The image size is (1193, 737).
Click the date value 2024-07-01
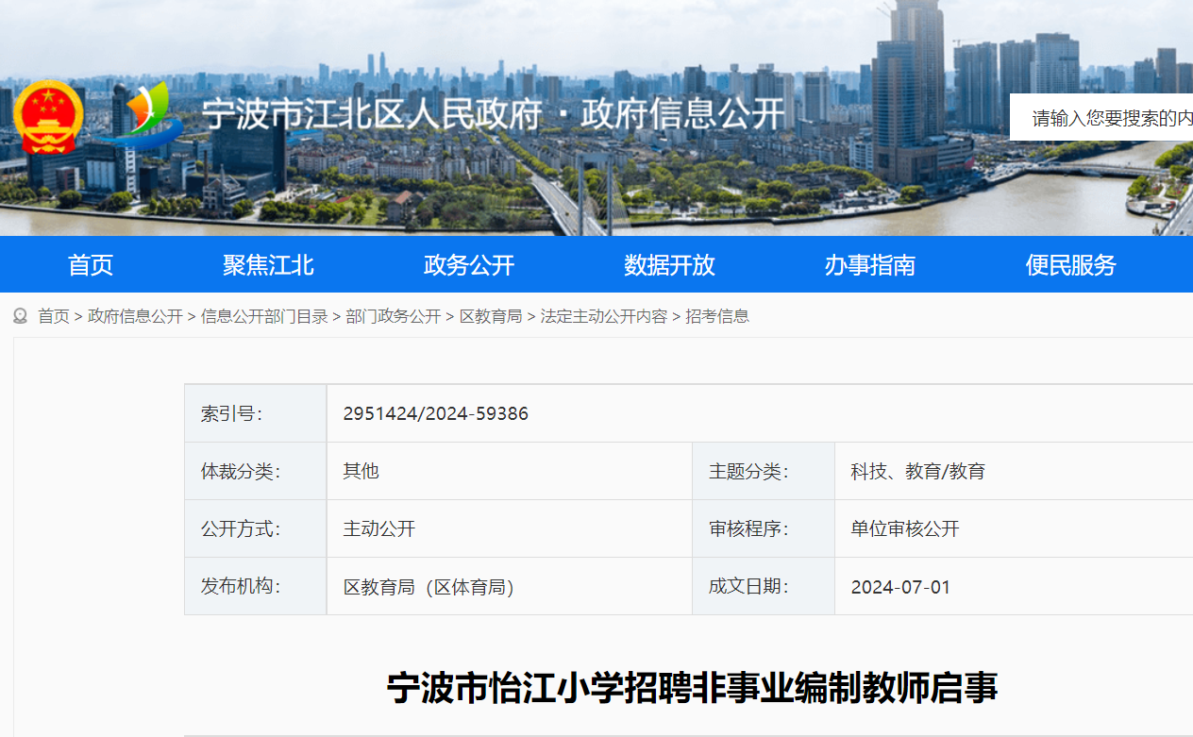[900, 587]
